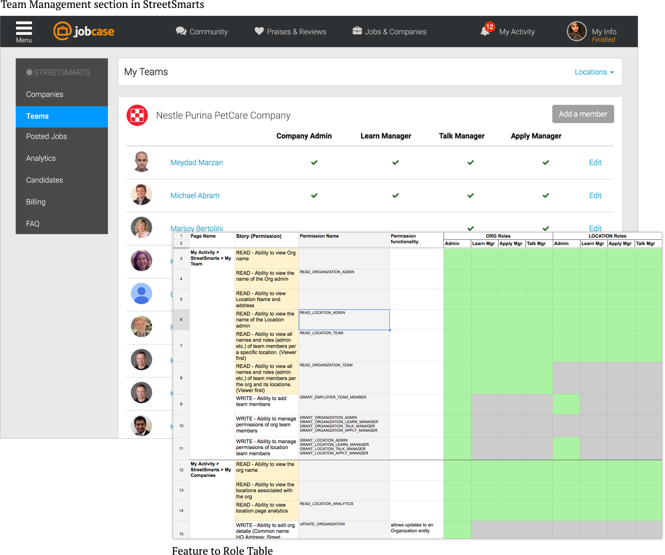Click the green LOCATION Admin cell in row 11
Image resolution: width=665 pixels, height=555 pixels.
coord(566,448)
